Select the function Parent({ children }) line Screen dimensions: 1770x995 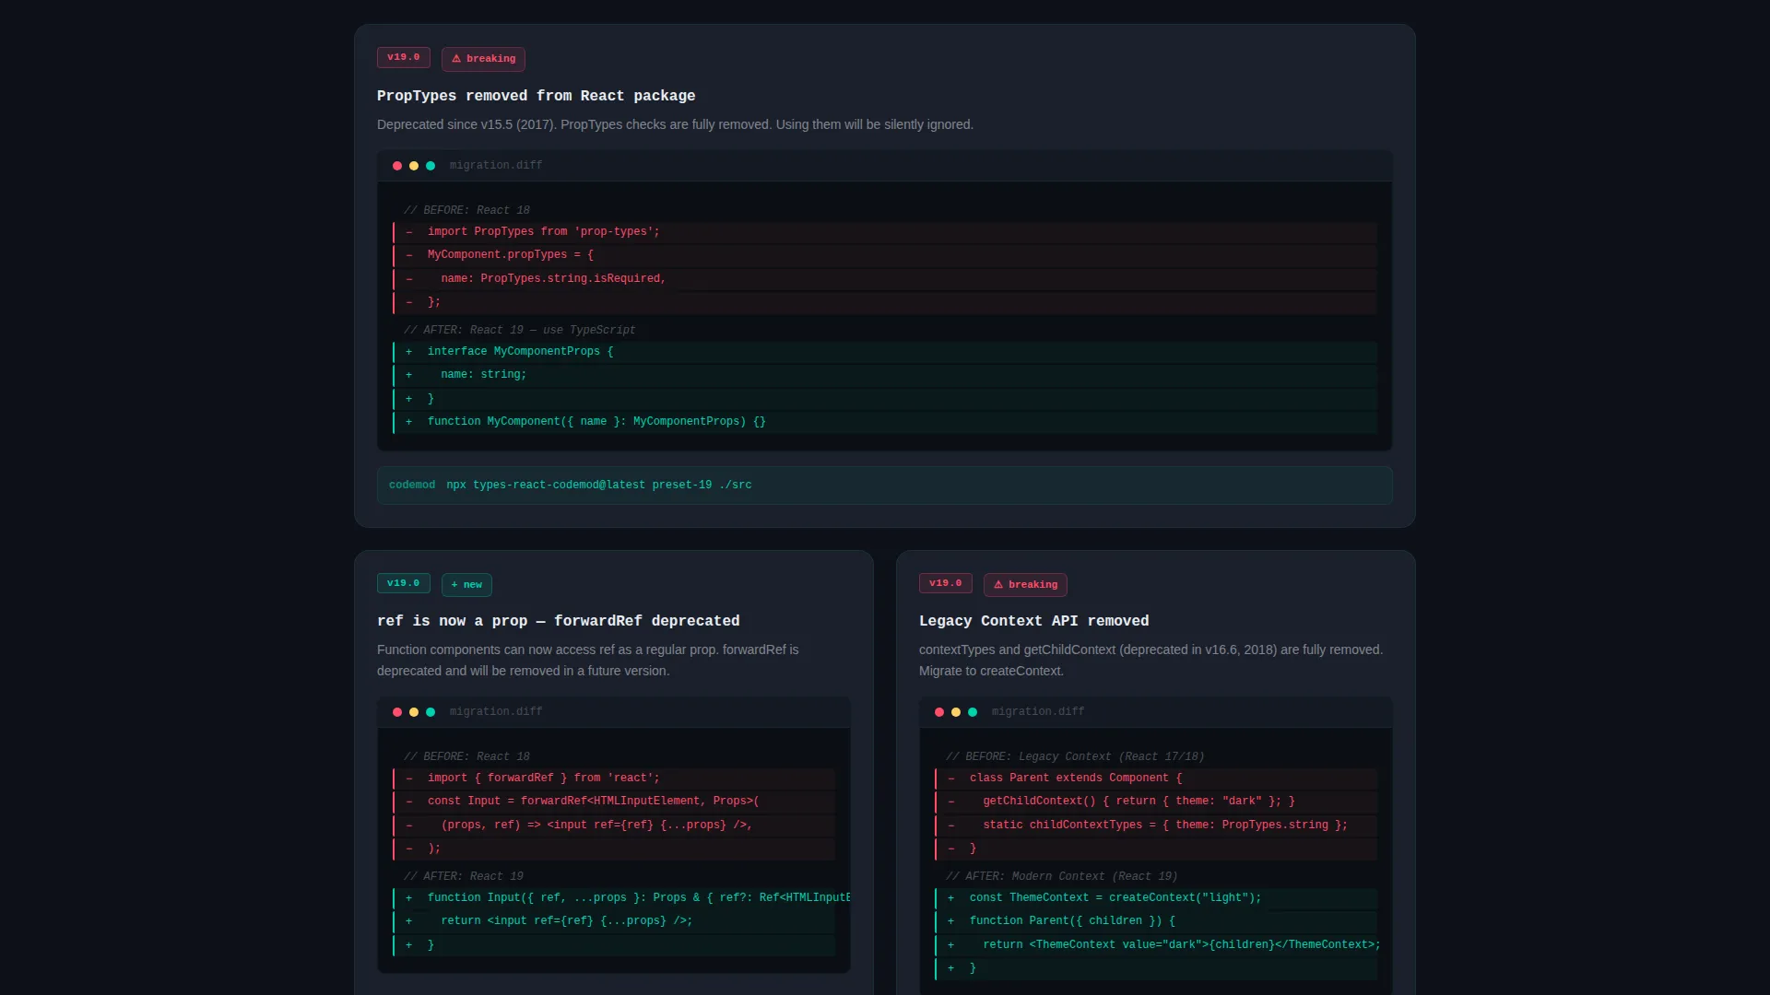pos(1156,921)
